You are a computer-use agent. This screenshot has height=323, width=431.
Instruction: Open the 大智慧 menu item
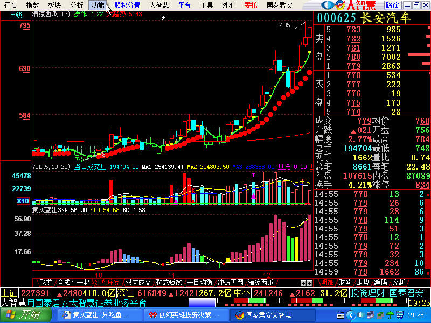point(159,5)
